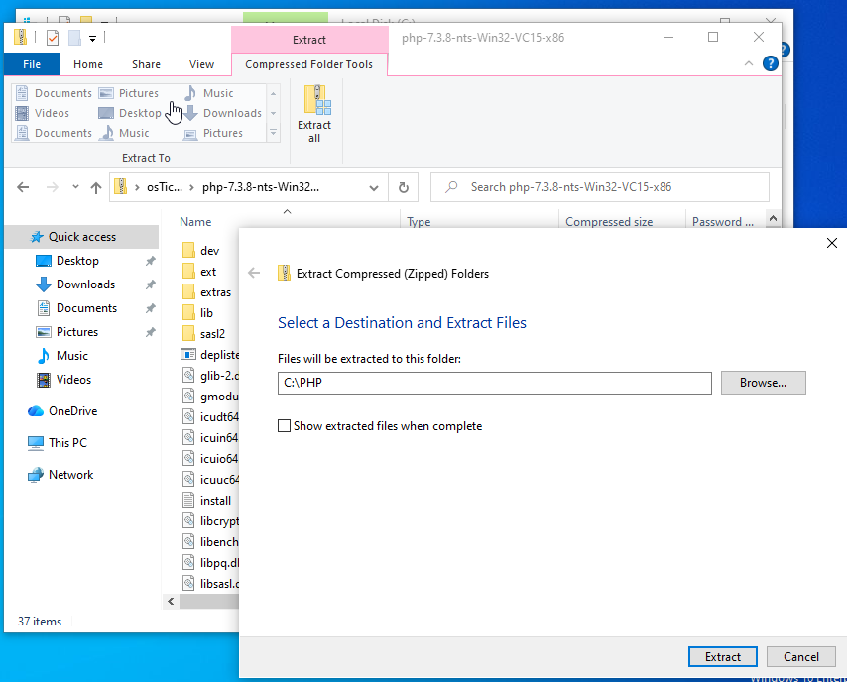Screen dimensions: 847x682
Task: Open the File tab
Action: tap(32, 64)
